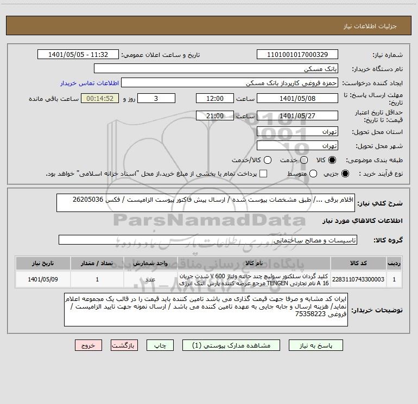The width and height of the screenshot is (418, 404).
Task: Click the اطلاعات کالاهای مورد نیاز section heading
Action: (x=362, y=221)
